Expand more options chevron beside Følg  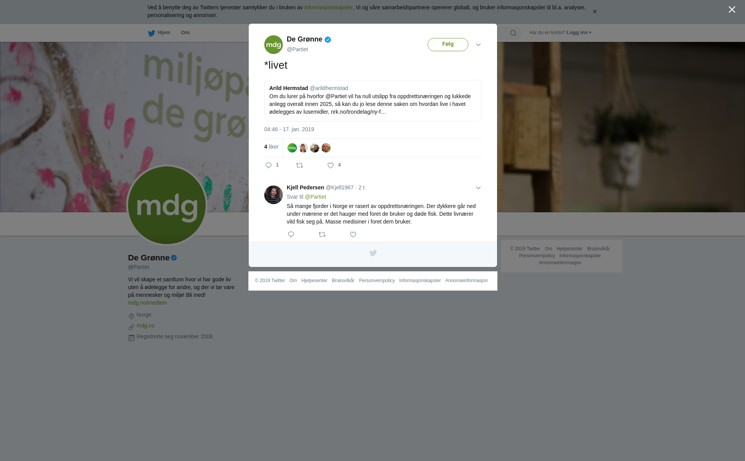click(x=478, y=45)
